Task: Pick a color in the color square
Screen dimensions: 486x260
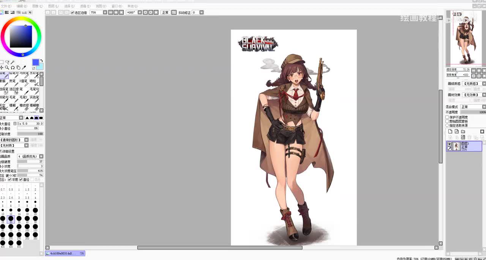Action: click(21, 37)
